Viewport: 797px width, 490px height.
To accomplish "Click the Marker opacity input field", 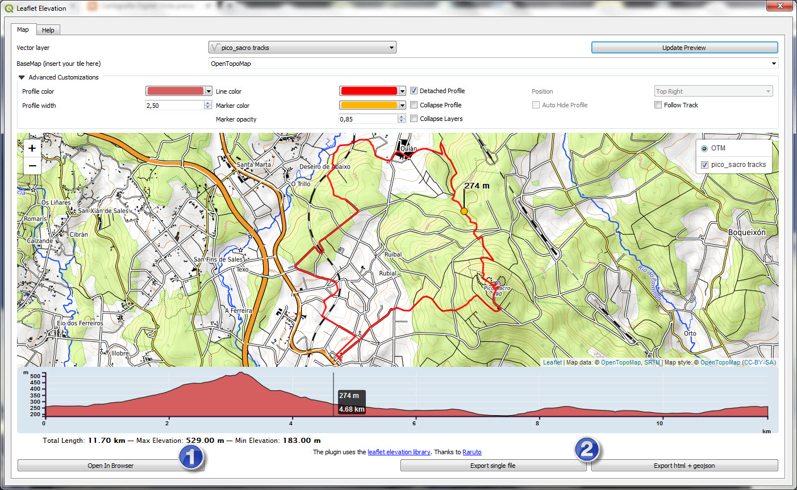I will pyautogui.click(x=368, y=119).
